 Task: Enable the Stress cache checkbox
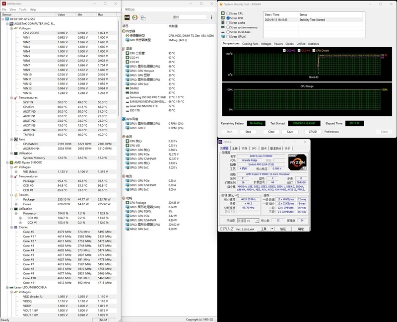228,22
